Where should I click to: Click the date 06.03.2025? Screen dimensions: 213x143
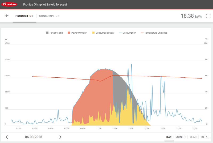click(x=34, y=137)
